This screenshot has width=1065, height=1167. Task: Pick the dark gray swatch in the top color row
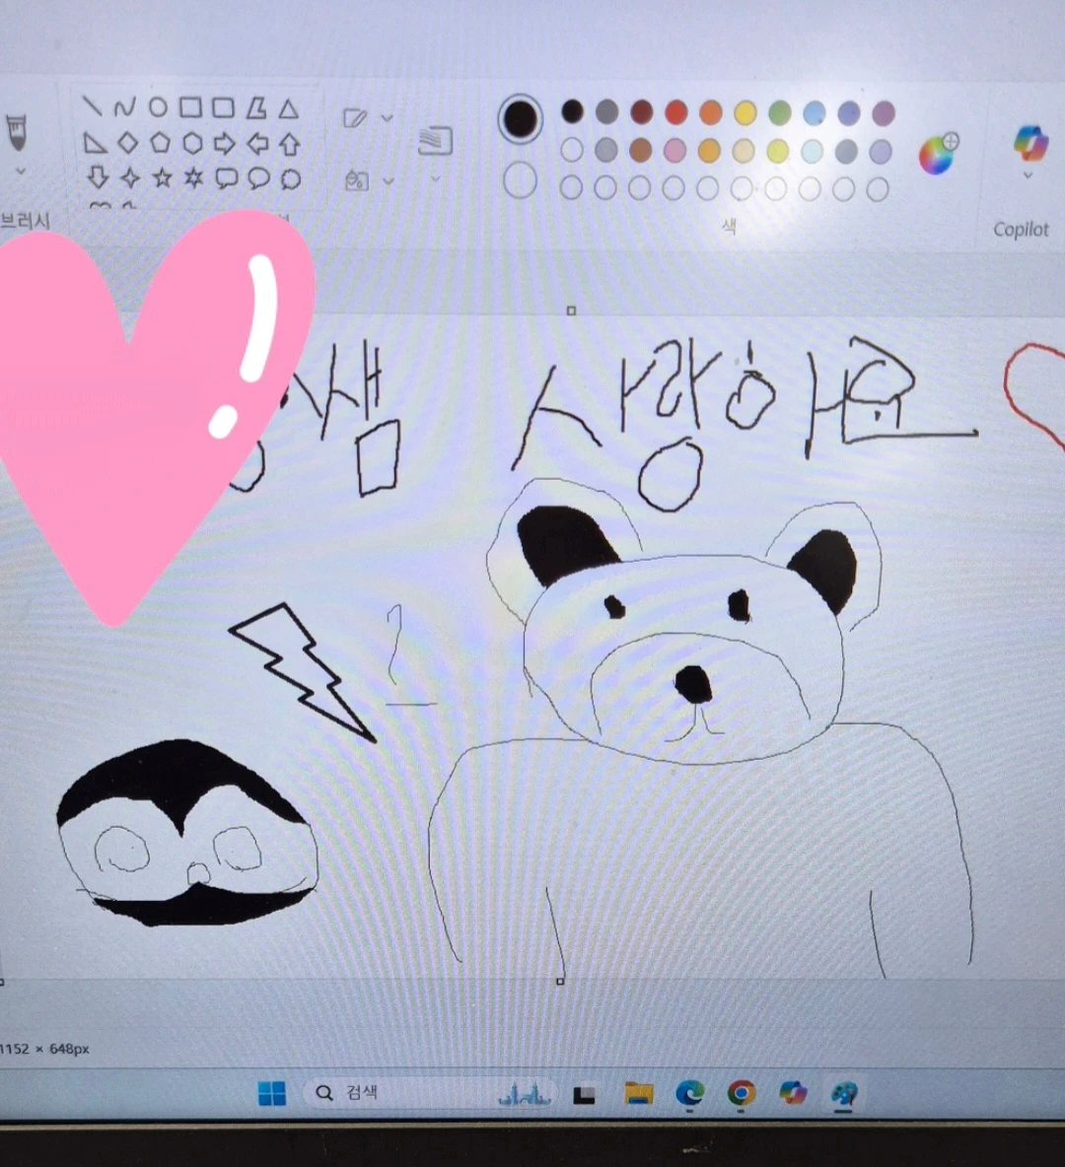(x=607, y=111)
